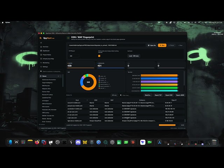Click Export TXT button

point(158,95)
